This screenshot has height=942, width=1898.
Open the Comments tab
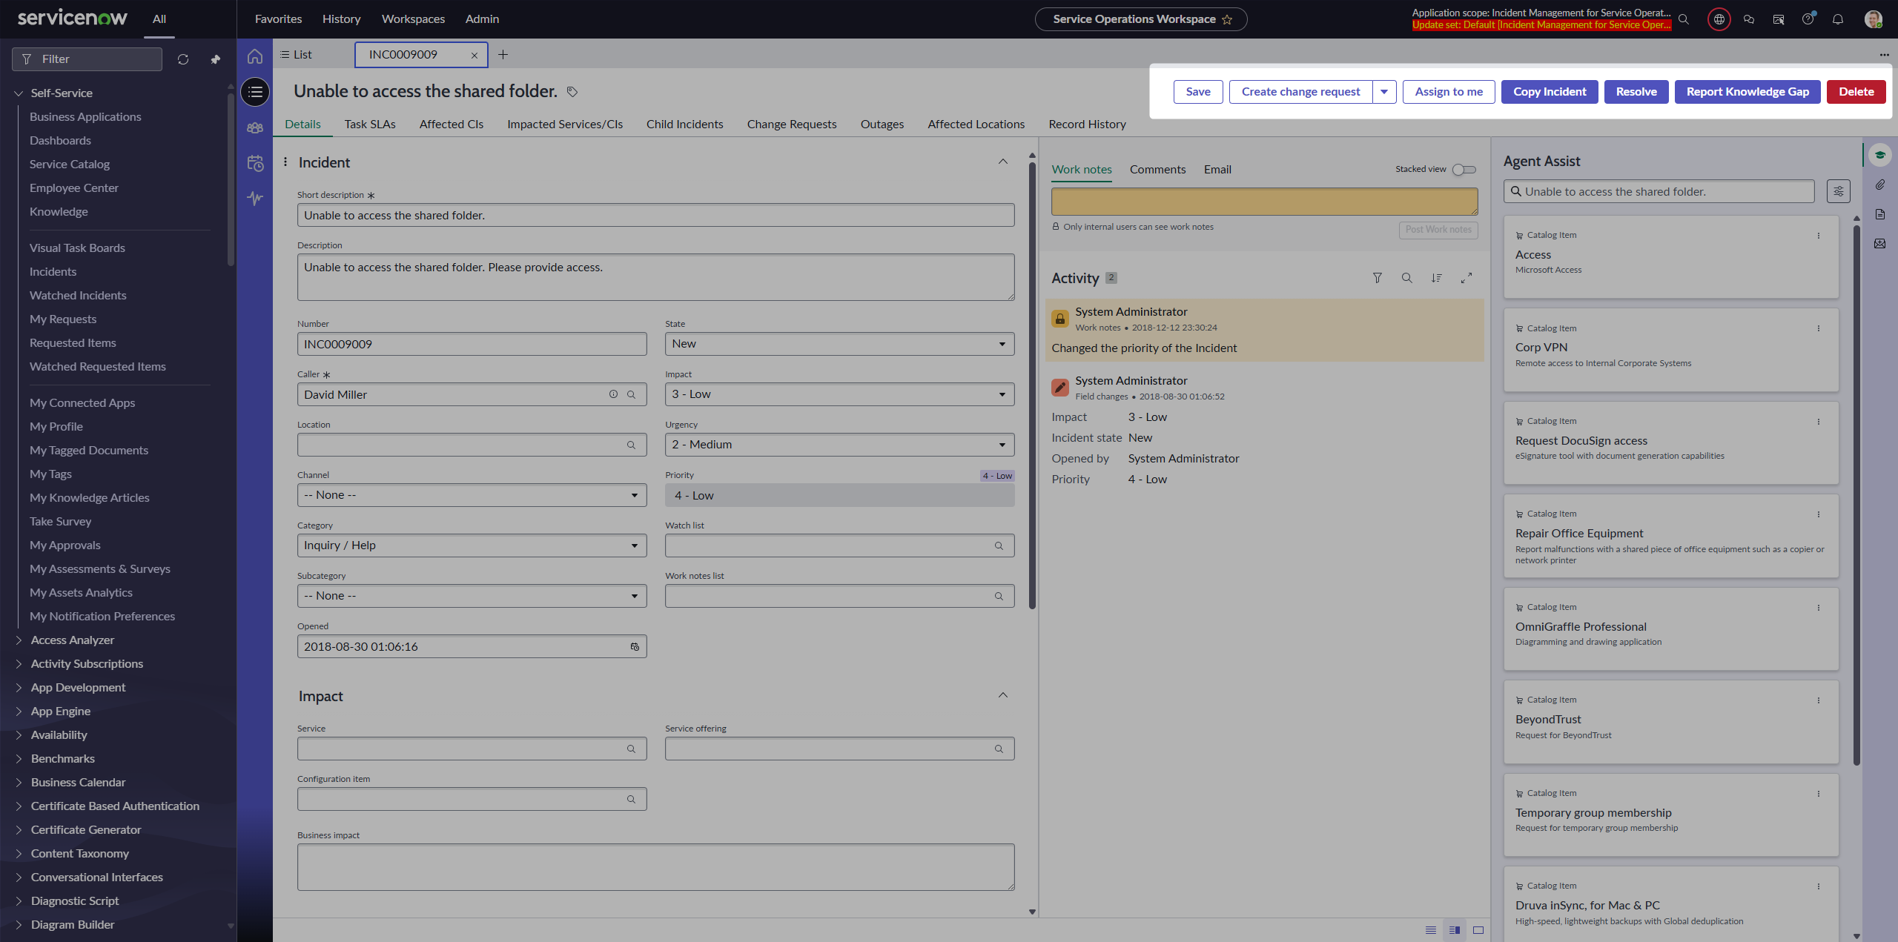pyautogui.click(x=1157, y=170)
